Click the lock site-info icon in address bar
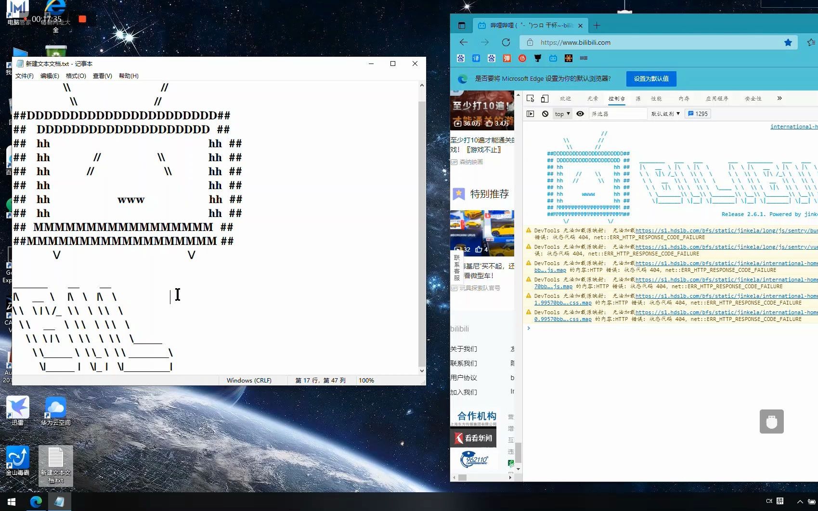Viewport: 818px width, 511px height. [x=530, y=42]
